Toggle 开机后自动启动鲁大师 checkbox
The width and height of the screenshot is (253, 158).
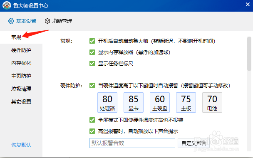coord(92,41)
